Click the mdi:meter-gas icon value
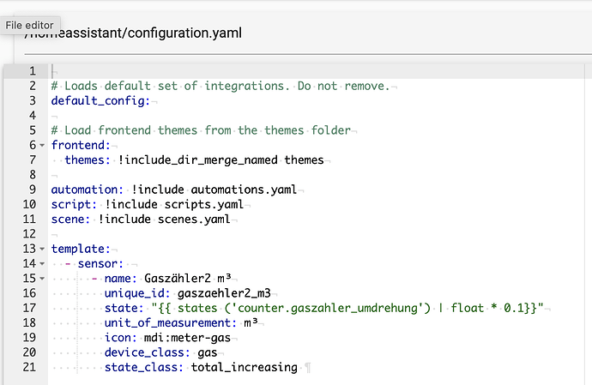The width and height of the screenshot is (592, 385). pos(187,338)
